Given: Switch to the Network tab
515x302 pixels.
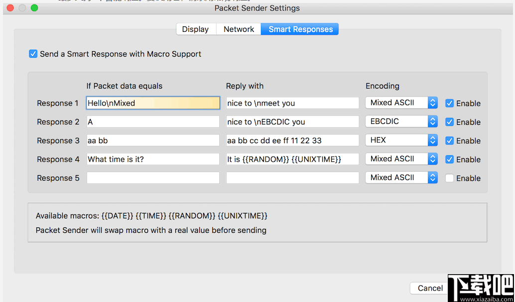Looking at the screenshot, I should [238, 29].
